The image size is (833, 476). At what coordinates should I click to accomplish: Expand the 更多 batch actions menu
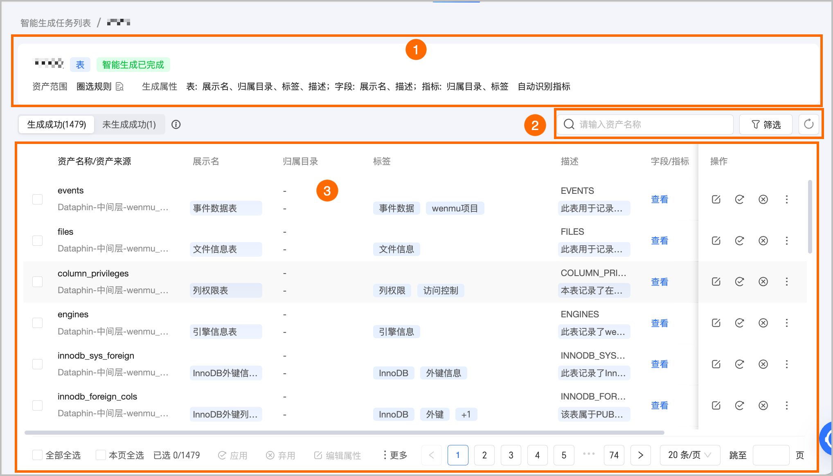click(395, 455)
